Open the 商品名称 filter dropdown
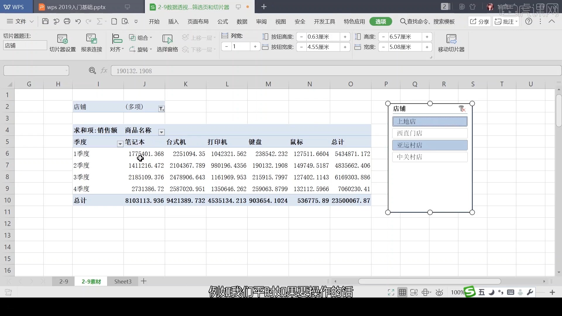 [x=161, y=132]
